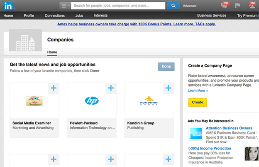
Task: Focus the people and jobs search field
Action: pyautogui.click(x=118, y=6)
